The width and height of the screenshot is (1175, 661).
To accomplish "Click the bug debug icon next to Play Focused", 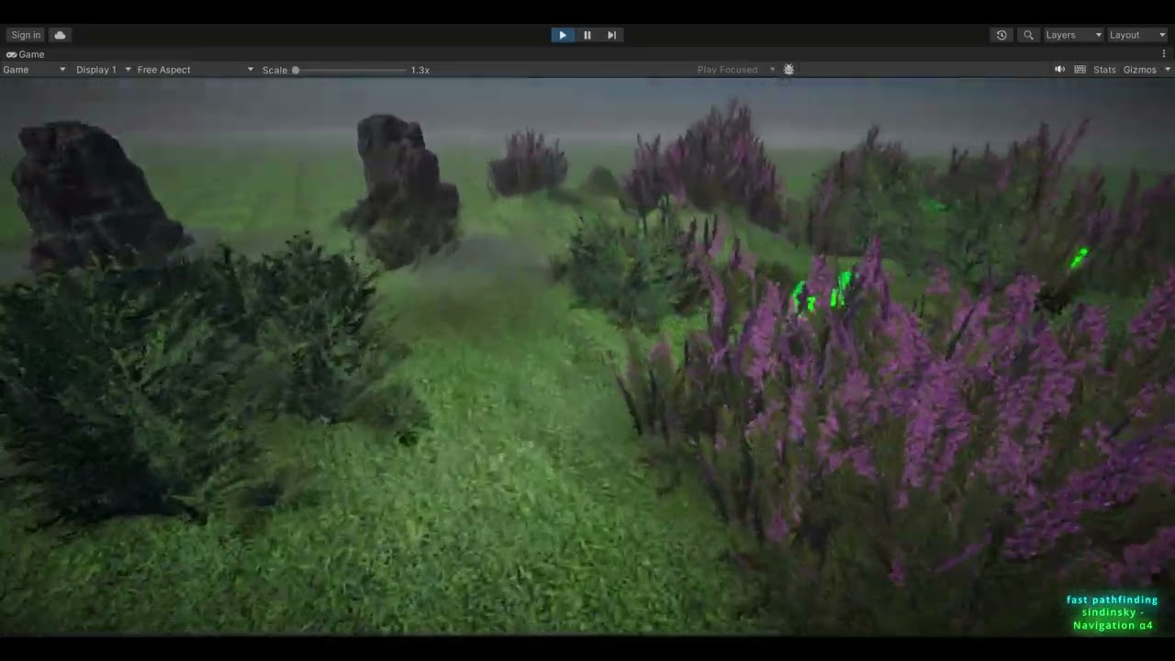I will pos(788,69).
